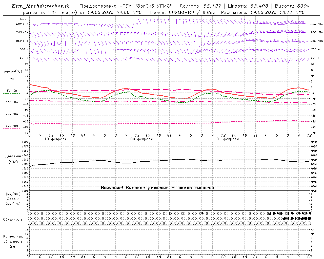Click the station name Kem_Mezhdurechensk
The image size is (324, 259).
40,6
